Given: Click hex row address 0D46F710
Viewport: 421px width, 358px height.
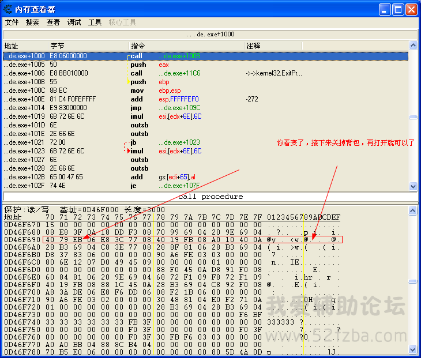Looking at the screenshot, I should [22, 300].
